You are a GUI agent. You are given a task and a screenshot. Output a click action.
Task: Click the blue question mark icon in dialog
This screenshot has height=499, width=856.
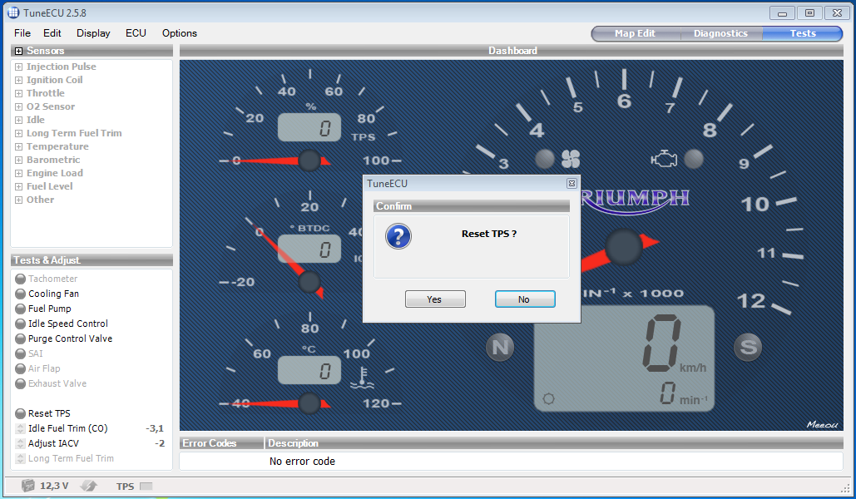click(x=398, y=236)
